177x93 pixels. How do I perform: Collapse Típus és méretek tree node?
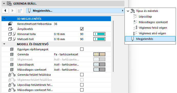click(x=128, y=11)
